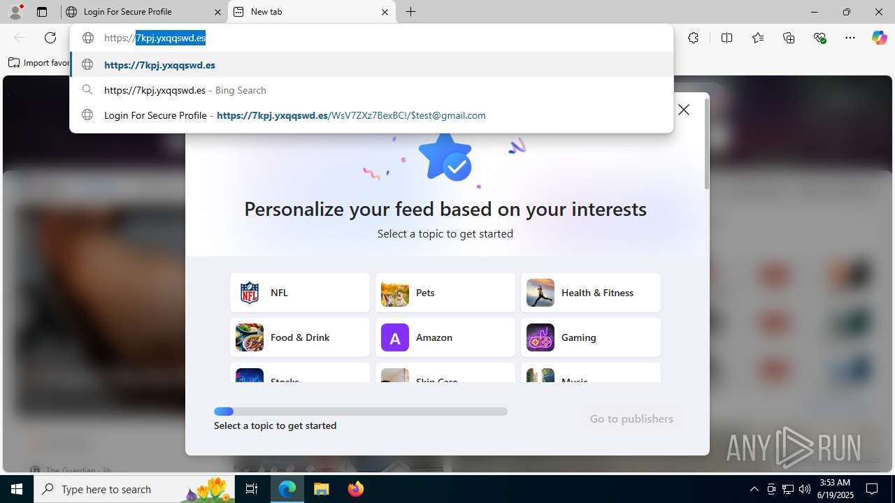Select the Pets topic card
Screen dimensions: 895x503
445,293
